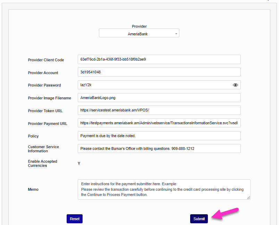The width and height of the screenshot is (279, 225).
Task: Click the Provider Payment URL label
Action: coord(48,124)
